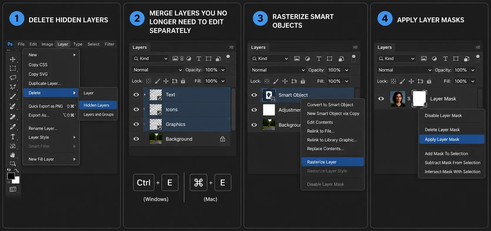Click prevent artboard nesting lock in step 4 panel
The image size is (491, 231).
tap(420, 81)
